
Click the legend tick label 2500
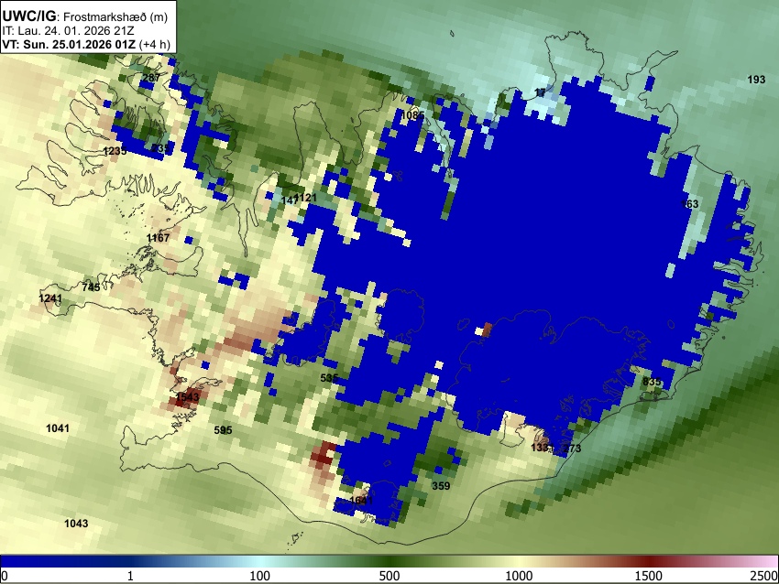tap(764, 576)
